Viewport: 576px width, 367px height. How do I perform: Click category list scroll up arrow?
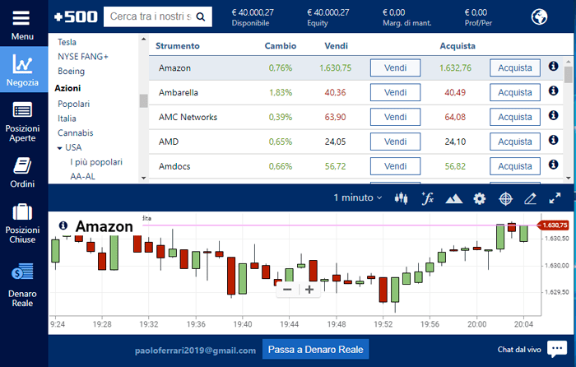[144, 39]
